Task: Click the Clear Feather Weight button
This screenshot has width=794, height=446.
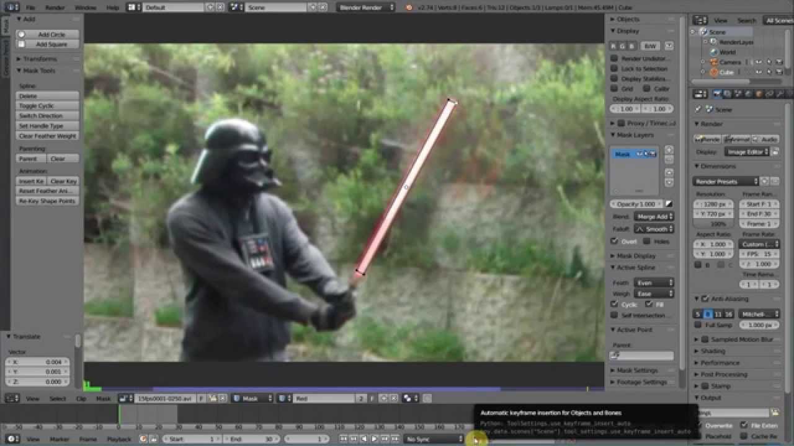Action: pos(48,136)
